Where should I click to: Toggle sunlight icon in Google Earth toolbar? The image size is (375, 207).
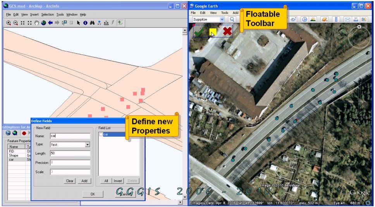coord(313,19)
